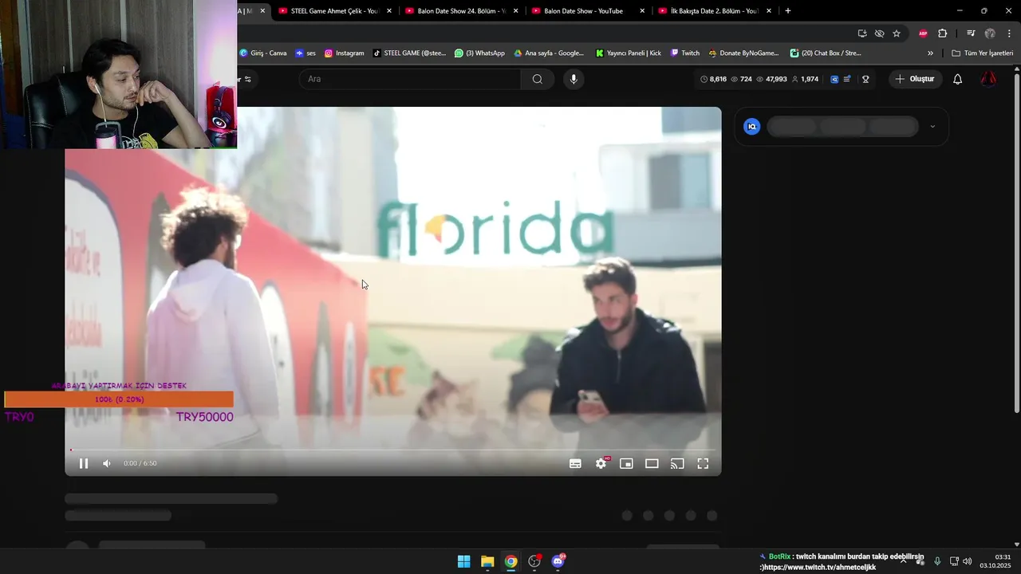Open the Windows Start menu

(463, 561)
